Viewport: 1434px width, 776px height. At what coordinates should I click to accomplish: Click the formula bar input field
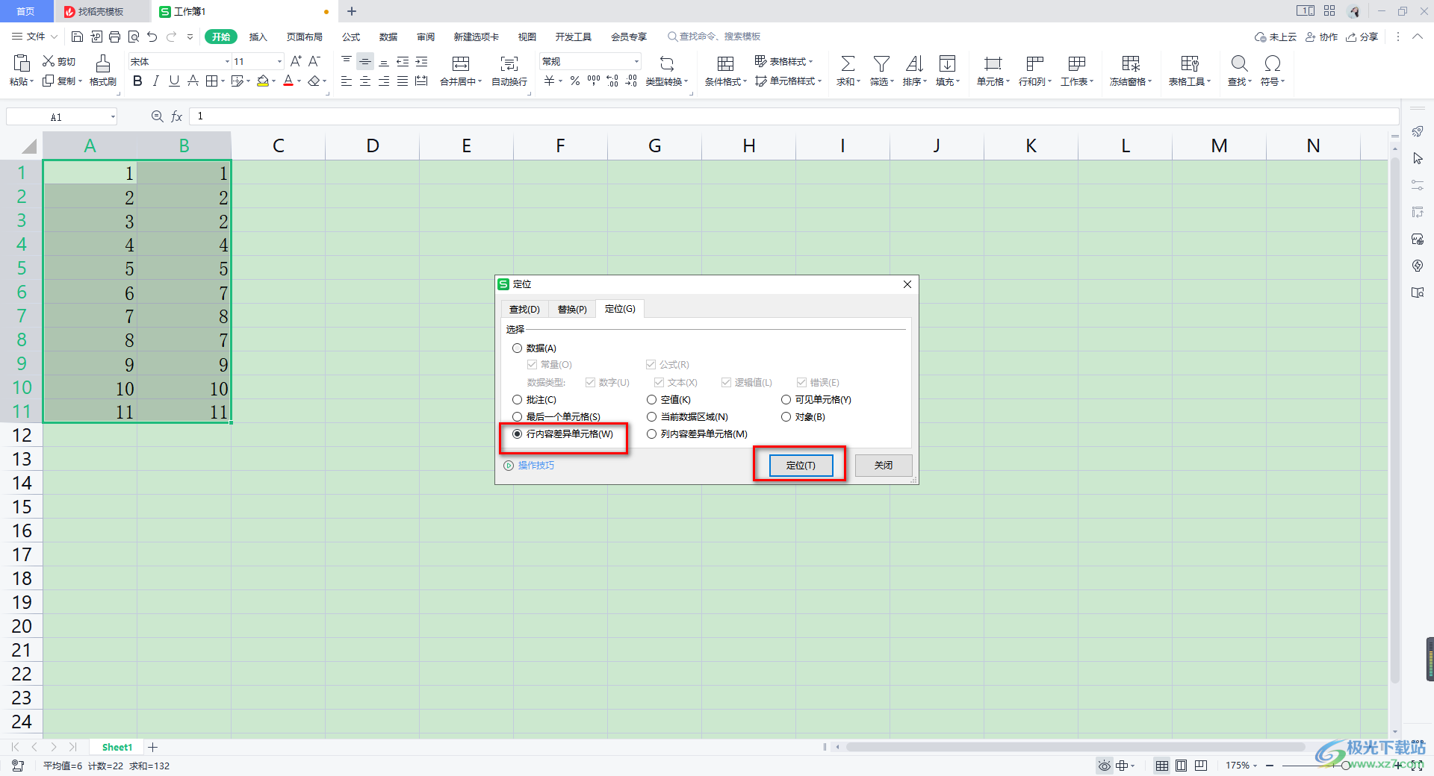[x=794, y=116]
